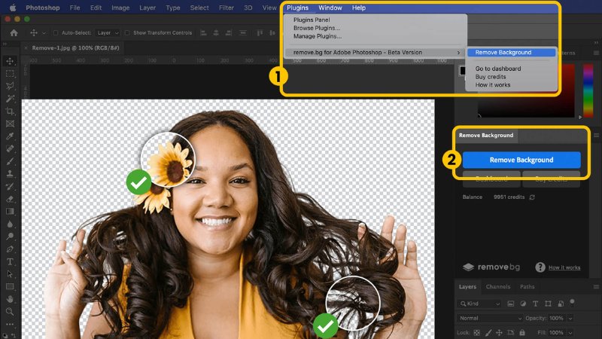
Task: Click the align right edges icon
Action: (229, 33)
